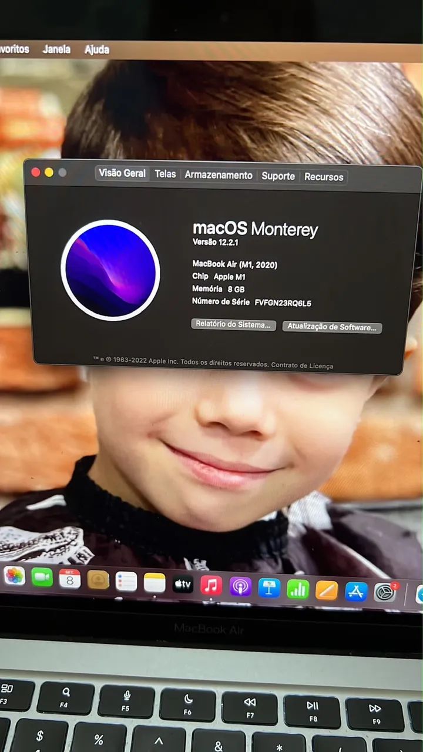Open the yellow Notes app icon
This screenshot has height=752, width=423.
pos(155,583)
